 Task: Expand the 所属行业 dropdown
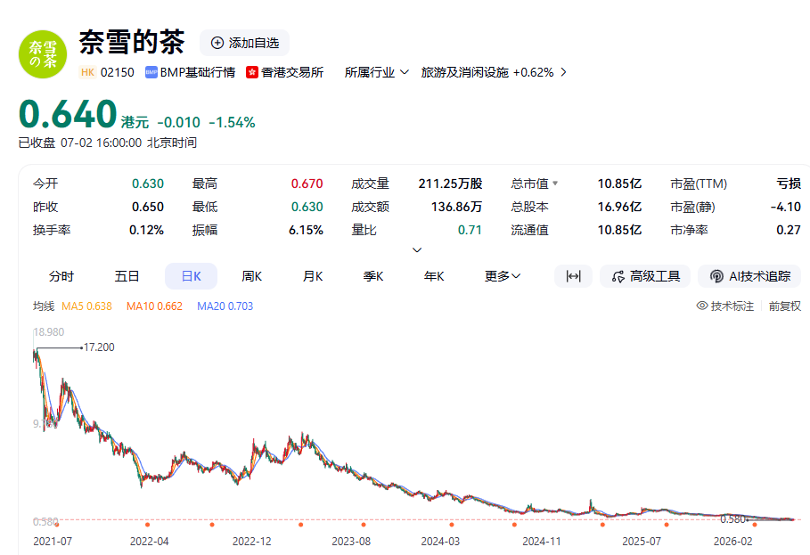[x=377, y=72]
